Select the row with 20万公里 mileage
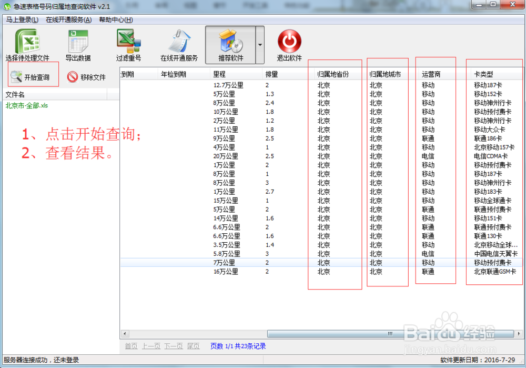The image size is (526, 368). (321, 156)
